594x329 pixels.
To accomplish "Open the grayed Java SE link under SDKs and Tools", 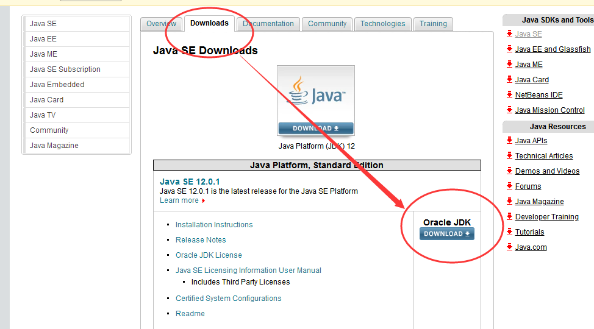I will pyautogui.click(x=529, y=34).
